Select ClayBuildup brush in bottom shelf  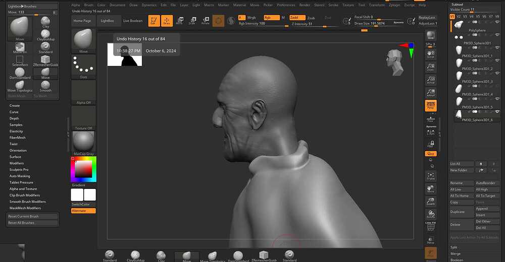click(135, 256)
